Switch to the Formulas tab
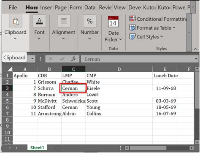Viewport: 200px width, 153px height. point(76,8)
